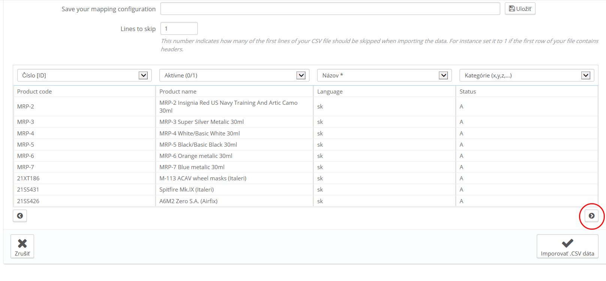Select the 21XT186 product code cell
This screenshot has width=606, height=281.
click(28, 178)
